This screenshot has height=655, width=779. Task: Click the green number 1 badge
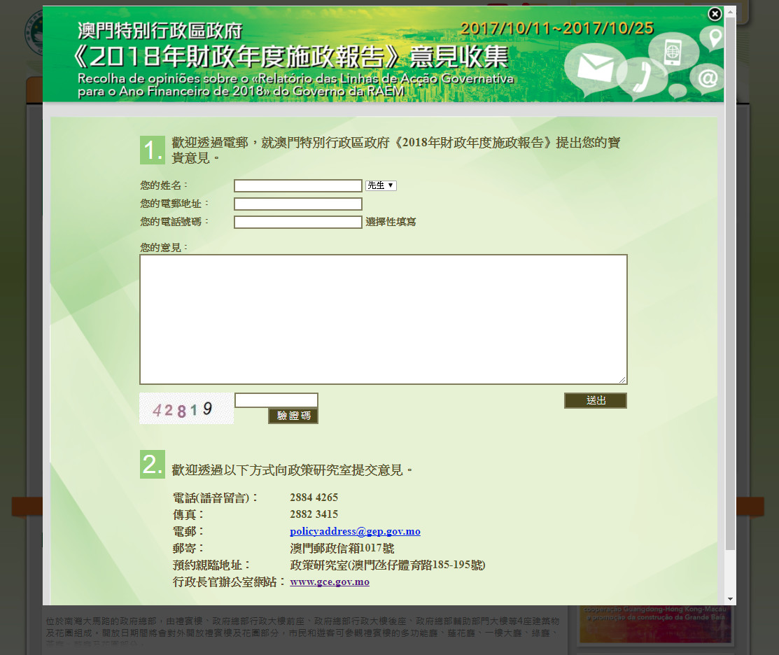[152, 150]
